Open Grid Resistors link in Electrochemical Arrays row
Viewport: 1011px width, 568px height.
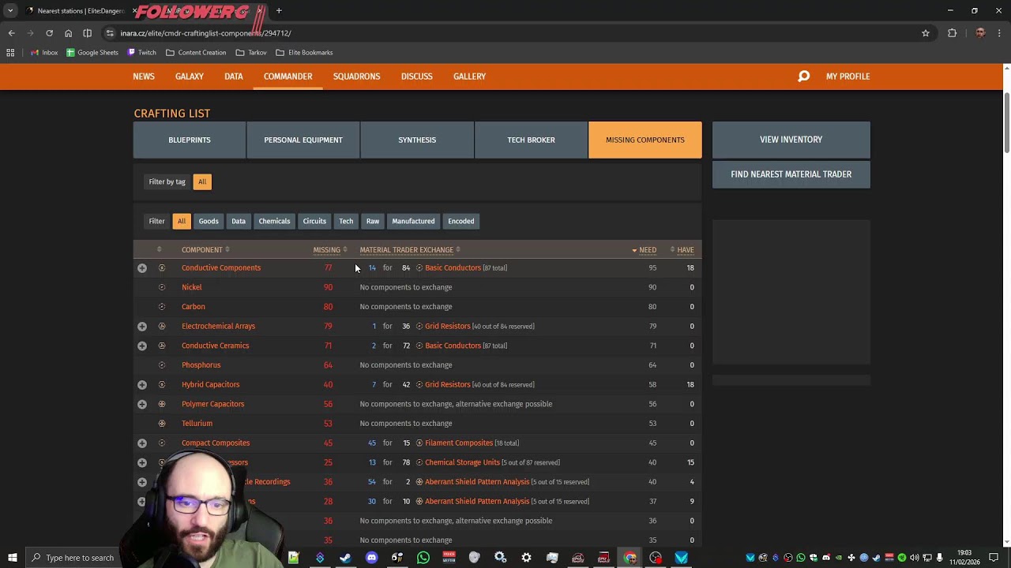[x=447, y=327]
